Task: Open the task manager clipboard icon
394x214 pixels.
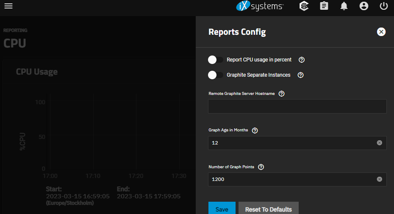Action: tap(324, 6)
